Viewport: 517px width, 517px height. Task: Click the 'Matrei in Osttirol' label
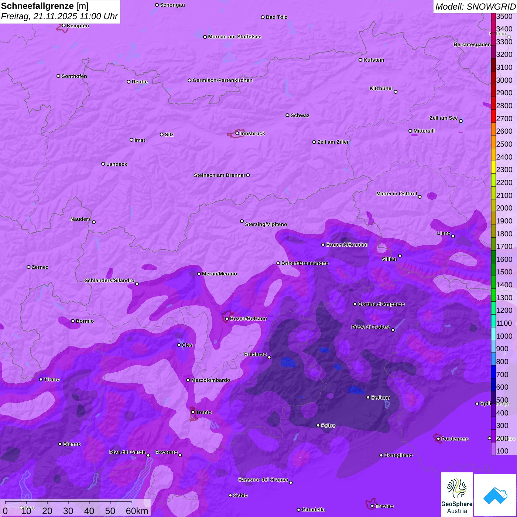[x=397, y=194]
